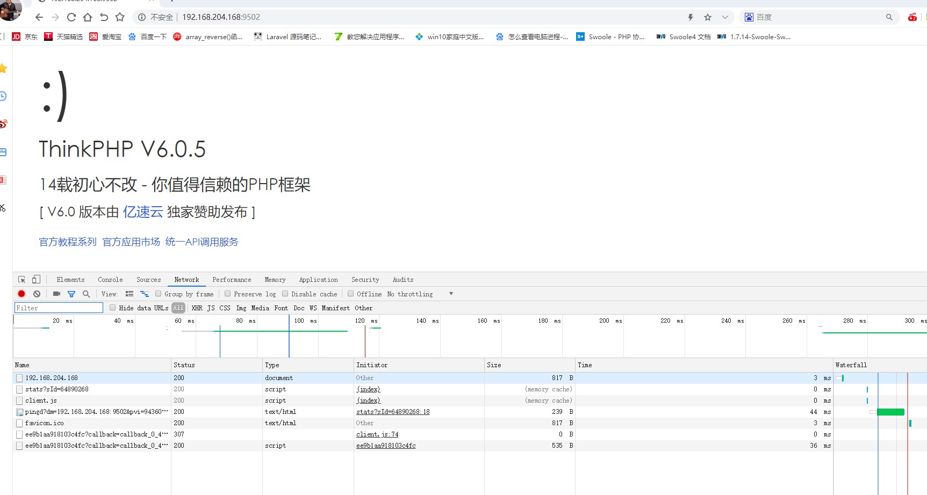Open the 统一API调用服务 link
Image resolution: width=927 pixels, height=495 pixels.
(202, 242)
